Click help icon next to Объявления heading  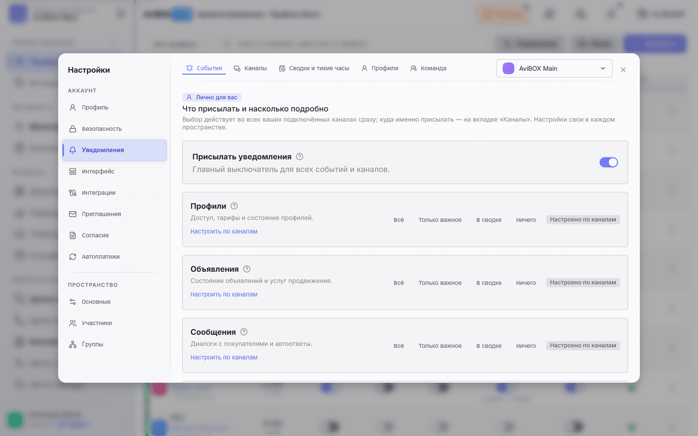(247, 269)
